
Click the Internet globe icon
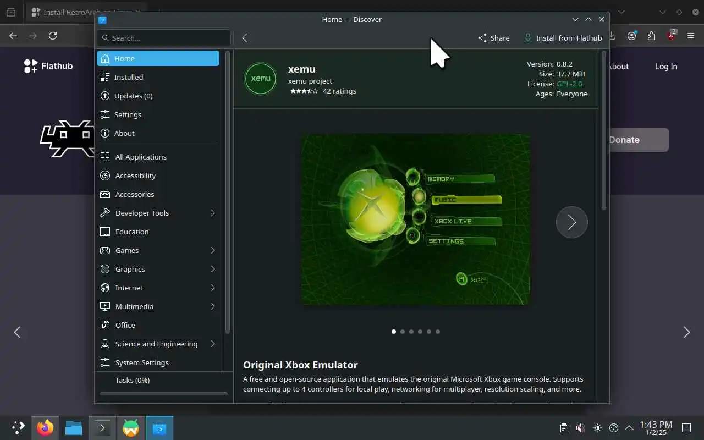click(x=105, y=288)
